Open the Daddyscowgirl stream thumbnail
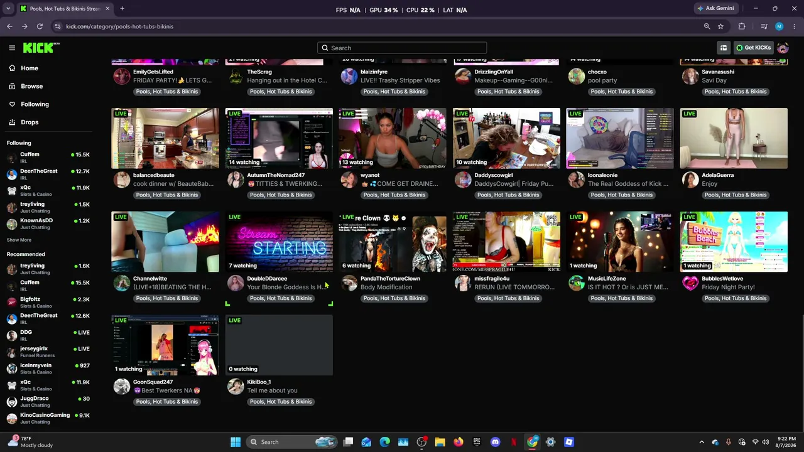This screenshot has height=452, width=804. click(506, 138)
